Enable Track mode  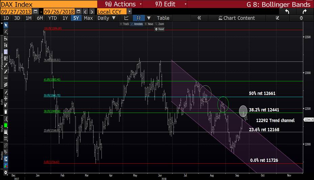pyautogui.click(x=124, y=24)
